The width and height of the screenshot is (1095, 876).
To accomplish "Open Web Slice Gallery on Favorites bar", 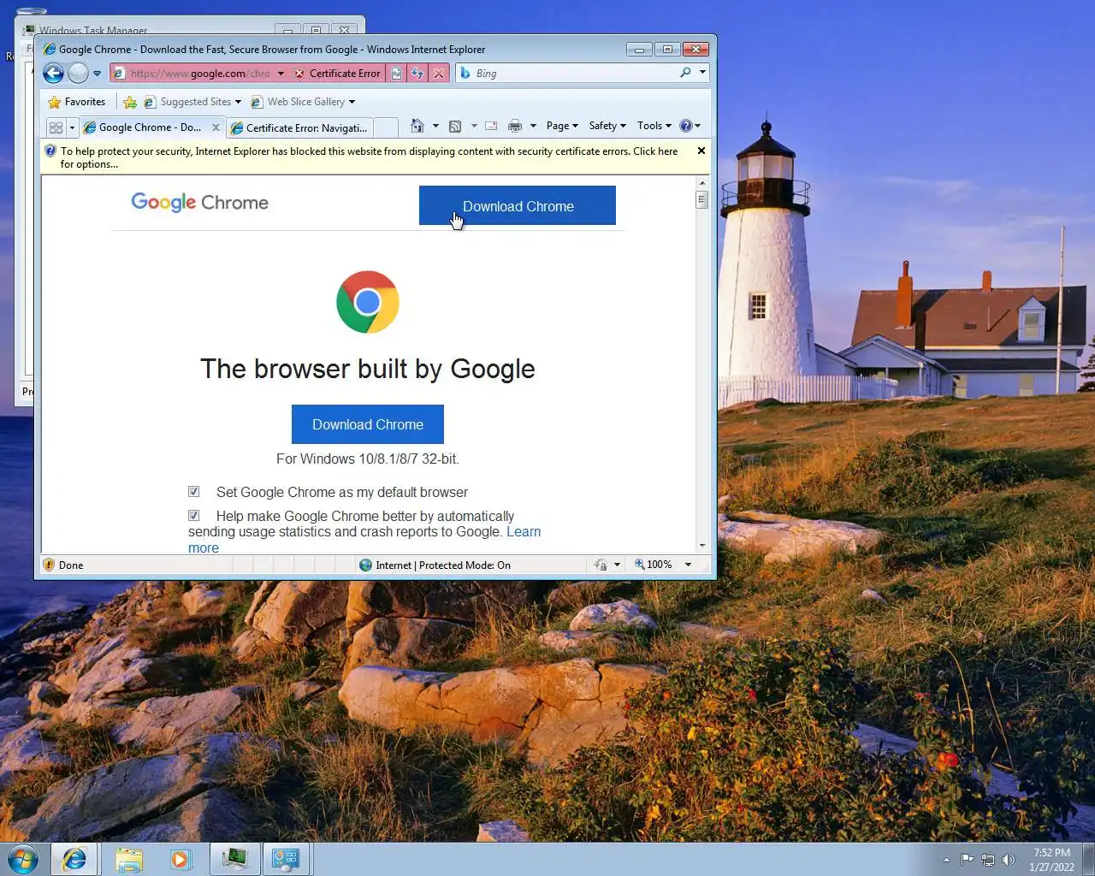I will click(x=303, y=102).
